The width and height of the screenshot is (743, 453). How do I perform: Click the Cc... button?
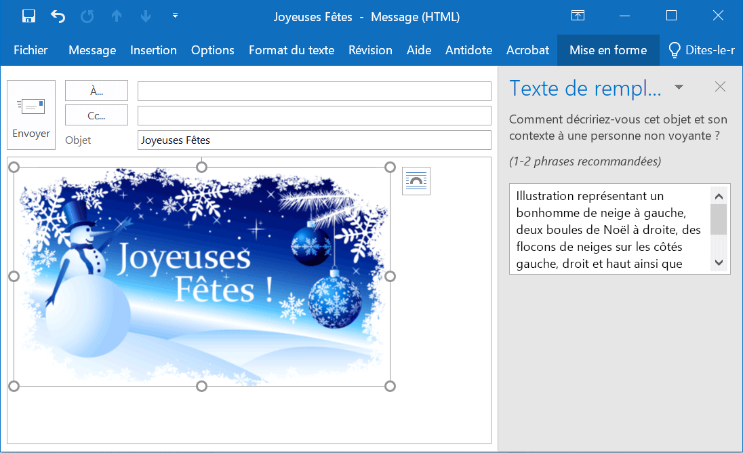click(x=96, y=115)
